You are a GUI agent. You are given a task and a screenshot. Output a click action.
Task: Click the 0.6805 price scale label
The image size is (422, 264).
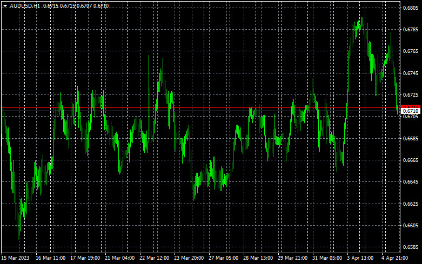pyautogui.click(x=411, y=8)
